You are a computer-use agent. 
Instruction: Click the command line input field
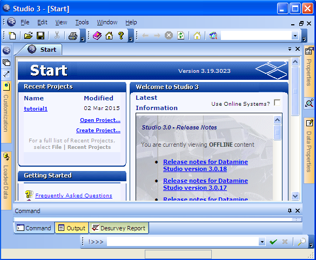pos(183,242)
